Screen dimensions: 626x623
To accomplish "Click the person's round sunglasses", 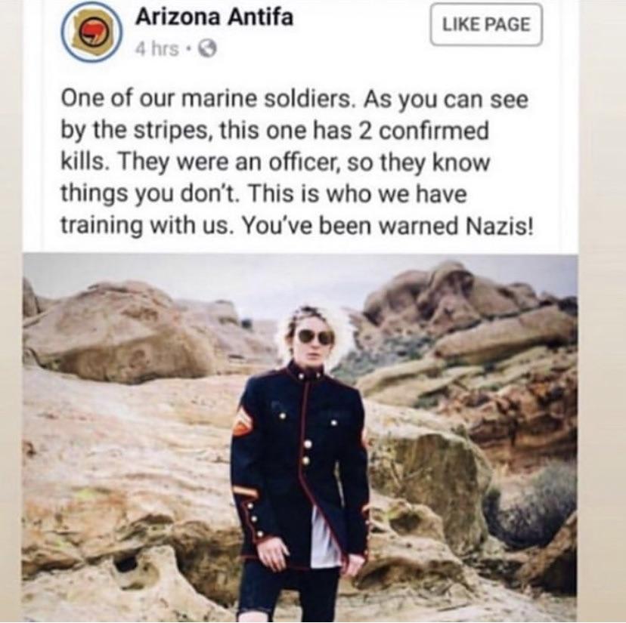I will pyautogui.click(x=315, y=337).
